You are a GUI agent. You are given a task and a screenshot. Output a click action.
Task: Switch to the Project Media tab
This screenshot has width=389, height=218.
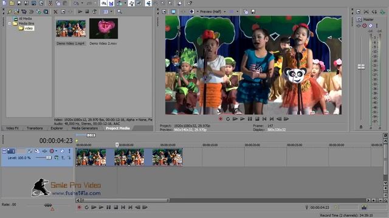118,128
